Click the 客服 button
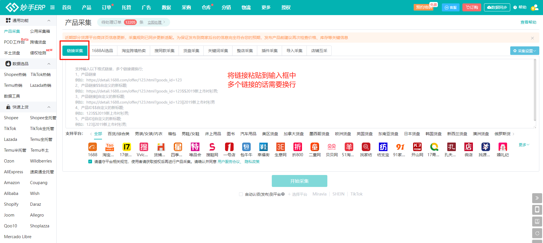Viewport: 543px width, 243px height. pyautogui.click(x=451, y=7)
